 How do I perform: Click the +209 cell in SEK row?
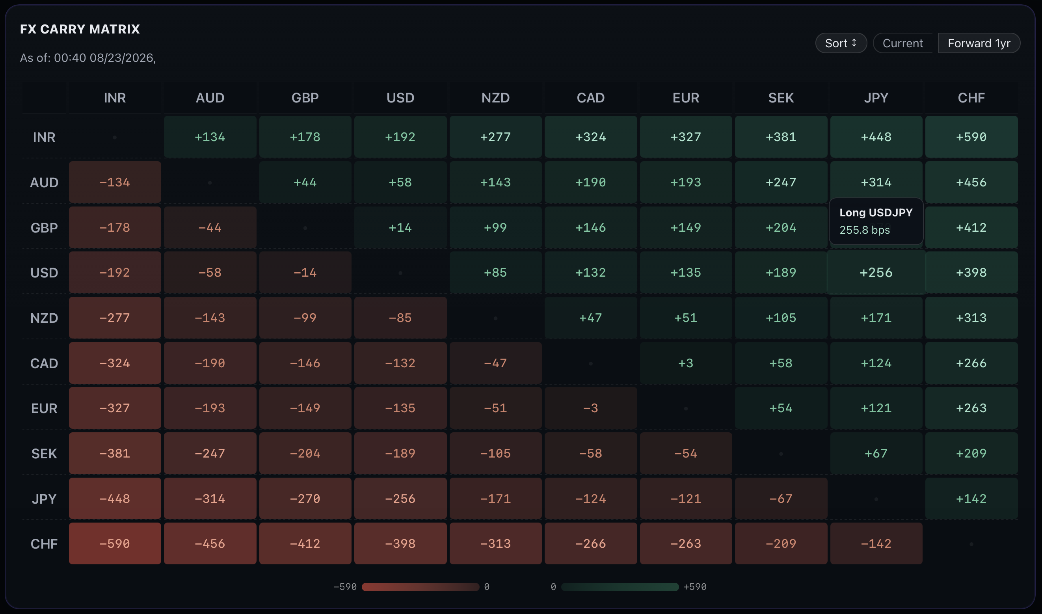click(971, 454)
